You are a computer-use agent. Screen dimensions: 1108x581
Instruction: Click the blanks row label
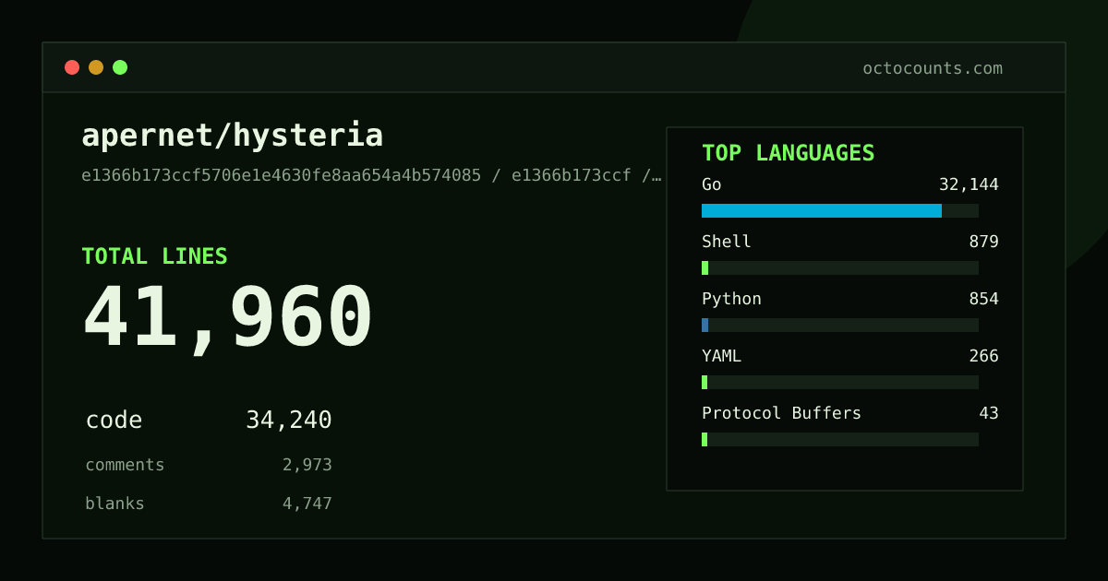pyautogui.click(x=114, y=504)
